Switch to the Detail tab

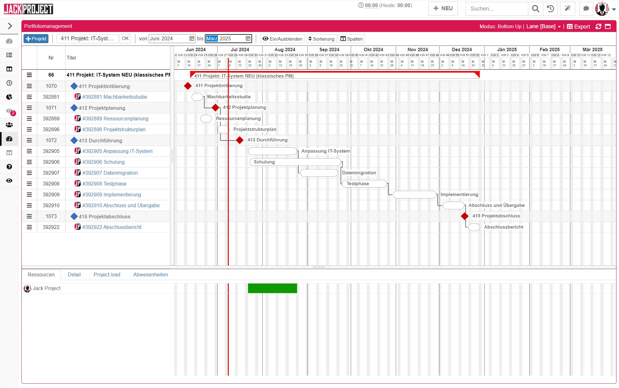[74, 274]
